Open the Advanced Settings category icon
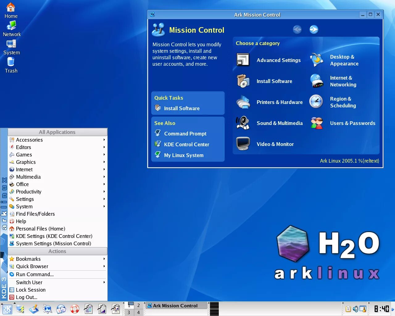The height and width of the screenshot is (316, 395). click(243, 60)
